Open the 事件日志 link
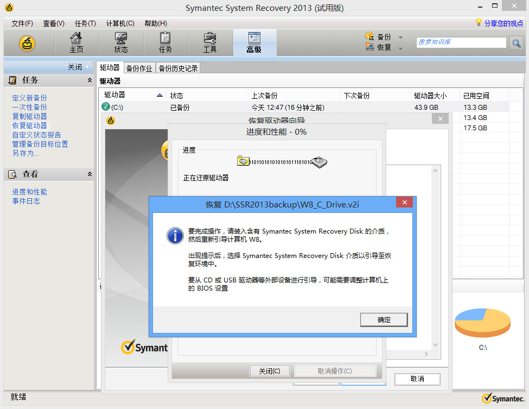 (26, 201)
